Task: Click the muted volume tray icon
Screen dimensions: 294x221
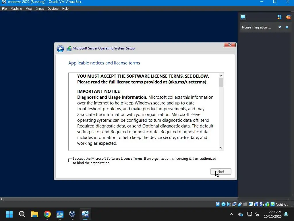Action: pyautogui.click(x=257, y=214)
